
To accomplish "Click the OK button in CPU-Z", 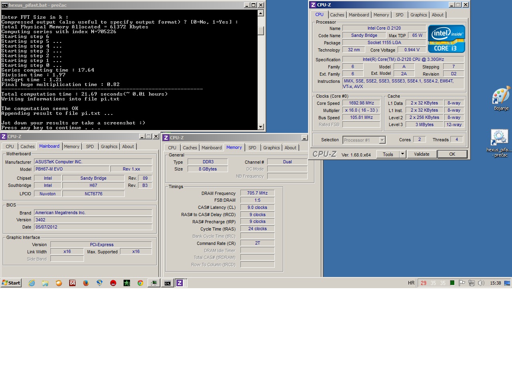I will coord(452,154).
